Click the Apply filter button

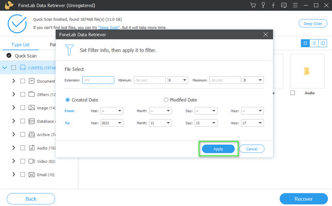point(218,149)
